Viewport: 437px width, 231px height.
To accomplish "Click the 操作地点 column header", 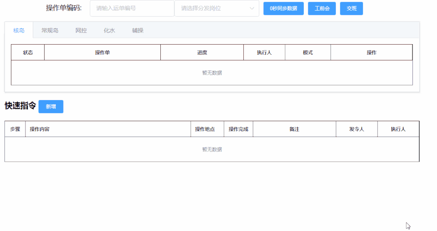I will [205, 129].
